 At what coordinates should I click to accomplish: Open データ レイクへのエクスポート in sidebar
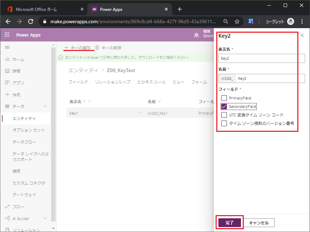[31, 157]
